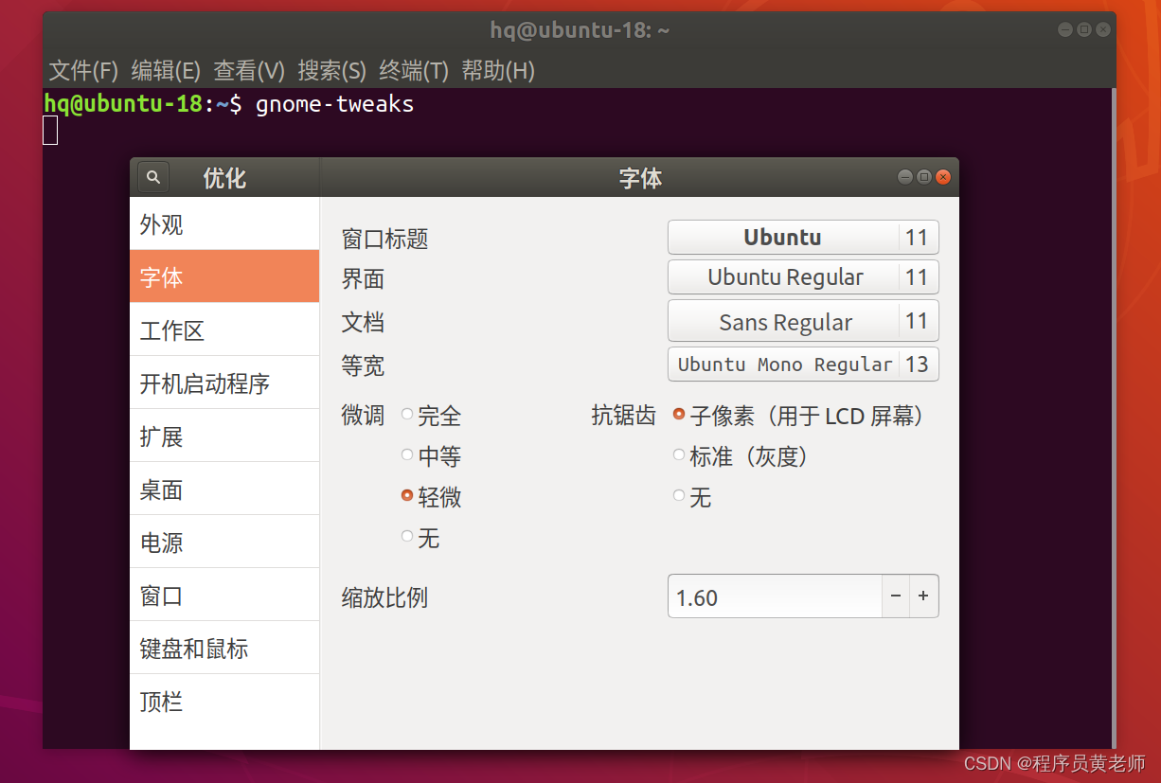Minimize the terminal window

(x=1065, y=29)
